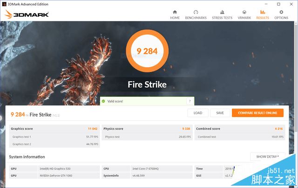Click the 19.61 FPS value
Screen dimensions: 298x188
pyautogui.click(x=278, y=137)
